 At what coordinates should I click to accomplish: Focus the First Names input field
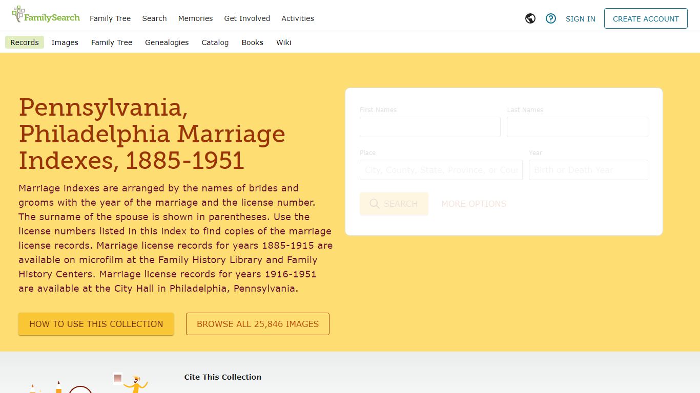(x=430, y=127)
